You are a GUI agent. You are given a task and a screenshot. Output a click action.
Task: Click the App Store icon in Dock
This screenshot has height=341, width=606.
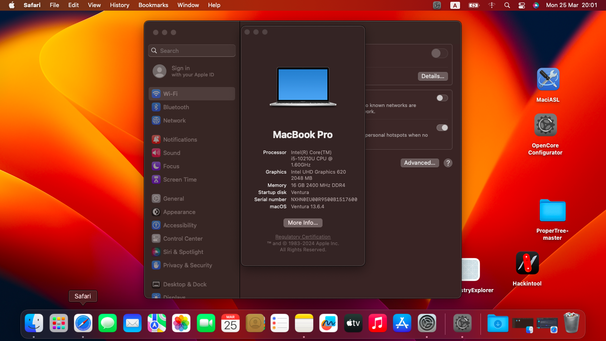[x=402, y=323]
